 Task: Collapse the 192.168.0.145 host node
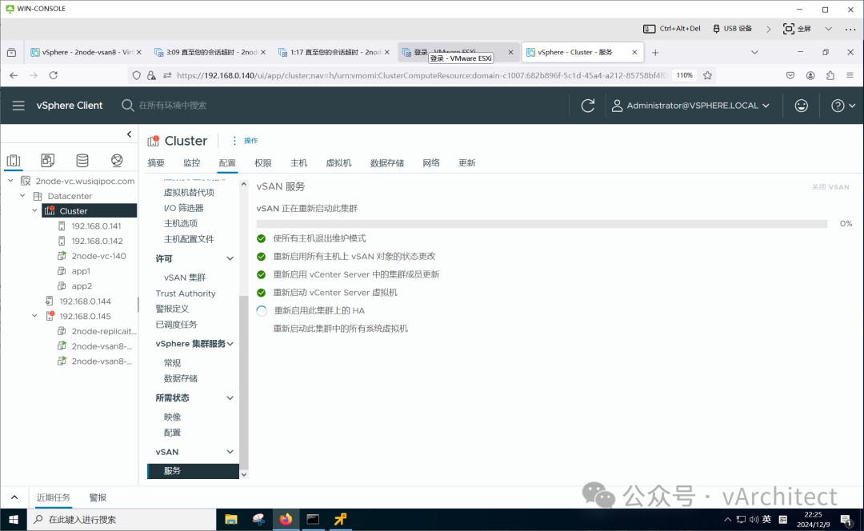pos(34,316)
